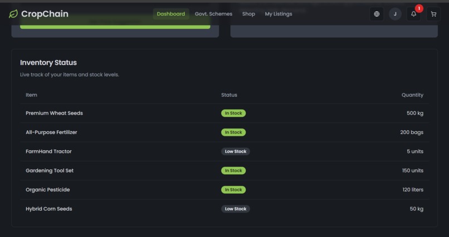The image size is (449, 237).
Task: Select the Hybrid Corn Seeds item
Action: 48,209
